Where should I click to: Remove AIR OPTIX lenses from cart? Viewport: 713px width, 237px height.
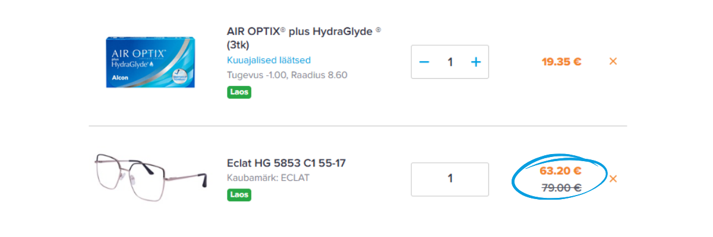tap(613, 61)
